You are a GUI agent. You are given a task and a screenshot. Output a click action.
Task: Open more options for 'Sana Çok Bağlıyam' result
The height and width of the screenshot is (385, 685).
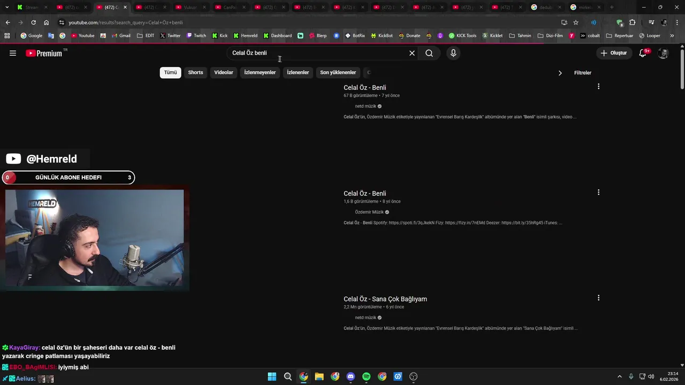(598, 298)
